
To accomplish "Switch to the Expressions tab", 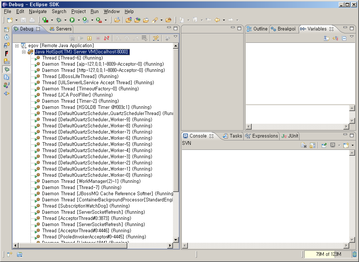I will pos(265,136).
